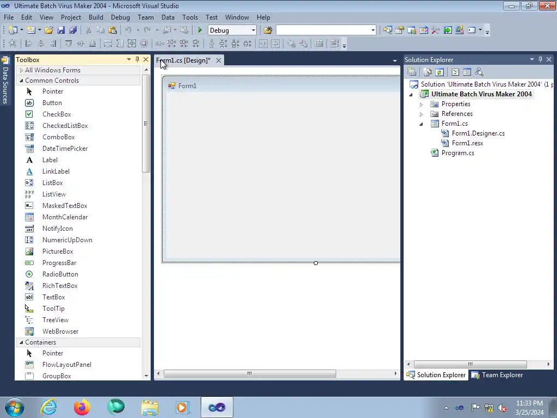Image resolution: width=557 pixels, height=418 pixels.
Task: Click the Find text input field
Action: 323,30
